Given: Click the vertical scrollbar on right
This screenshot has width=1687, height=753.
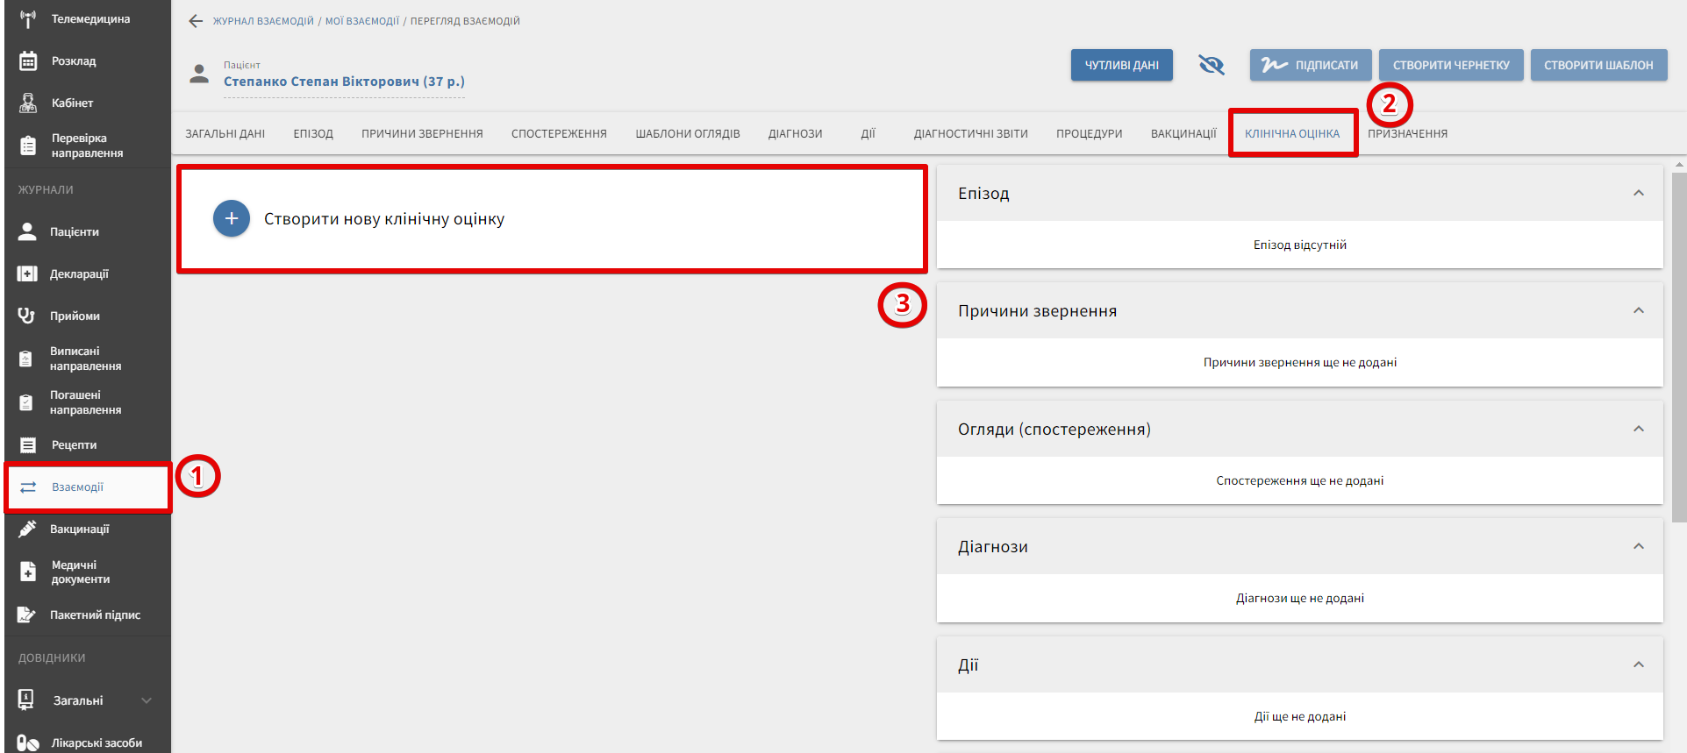Looking at the screenshot, I should click(x=1679, y=351).
